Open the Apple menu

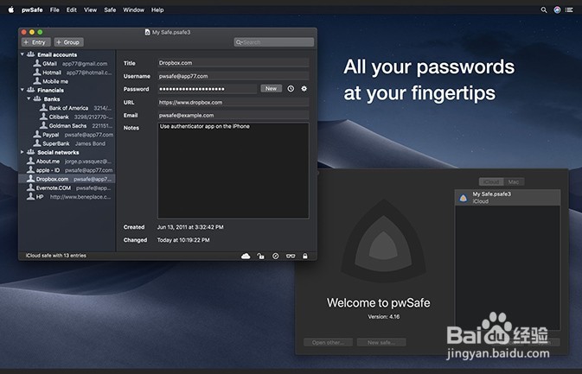pos(11,10)
